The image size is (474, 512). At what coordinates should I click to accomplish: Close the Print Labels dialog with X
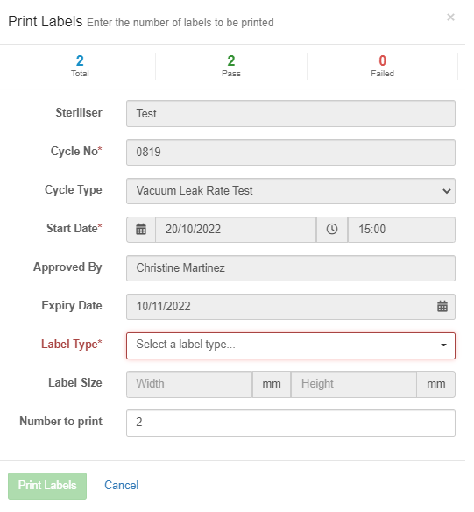[450, 18]
